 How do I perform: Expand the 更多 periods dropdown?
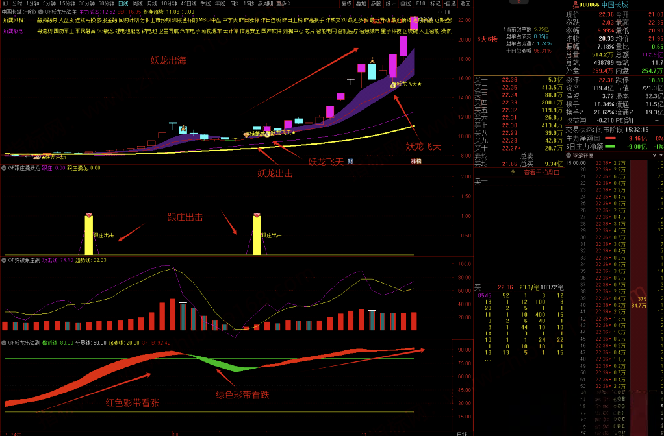point(281,3)
